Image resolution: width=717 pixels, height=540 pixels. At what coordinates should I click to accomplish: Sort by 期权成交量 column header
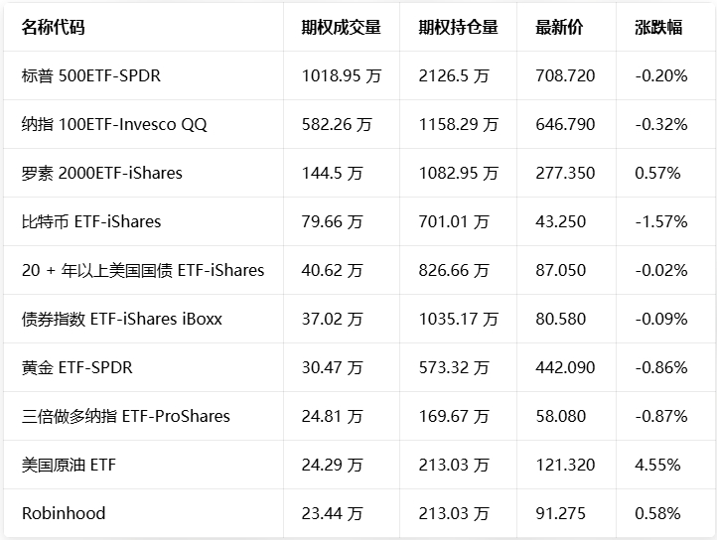tap(341, 27)
